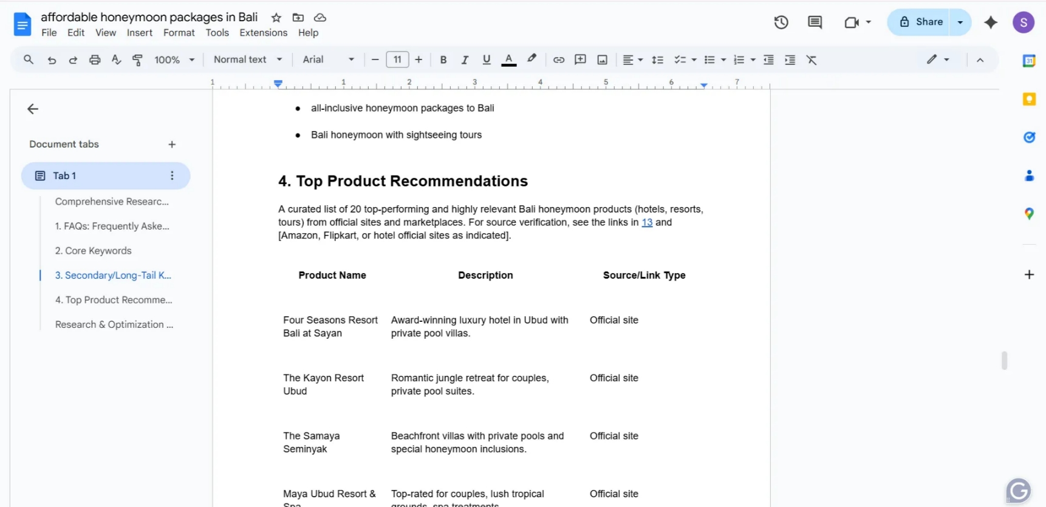Open the Edit menu

(x=76, y=33)
